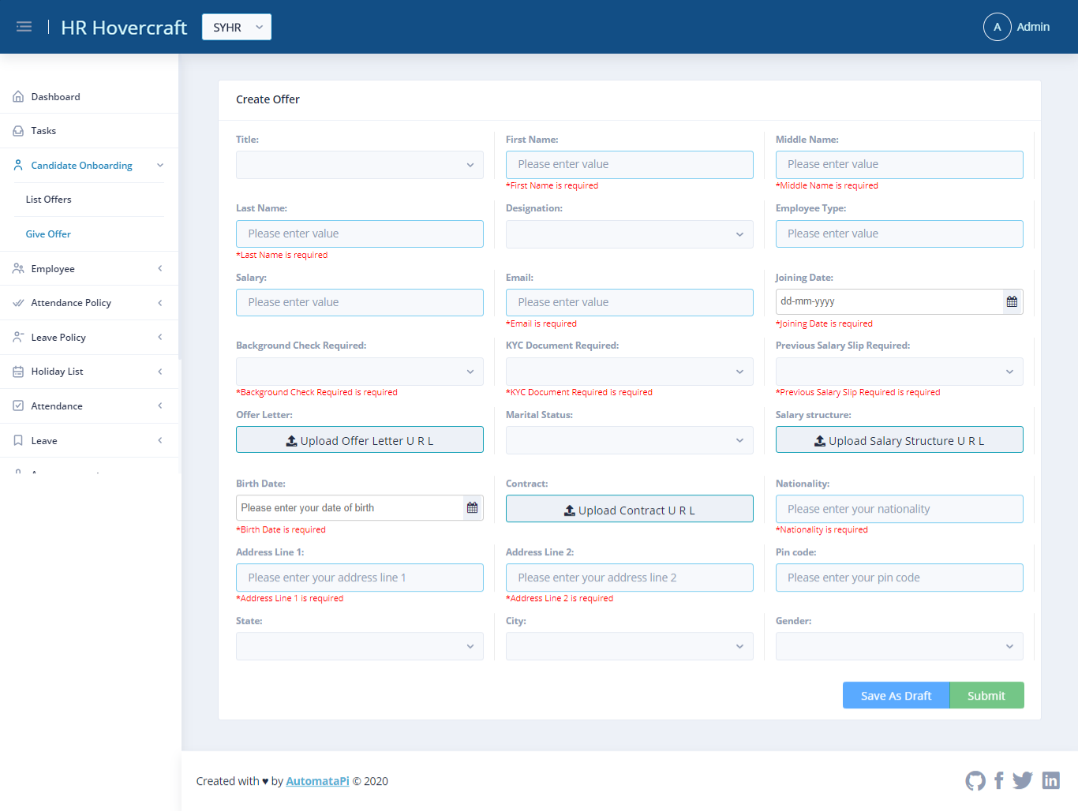This screenshot has height=811, width=1078.
Task: Focus the Email input field
Action: 630,302
